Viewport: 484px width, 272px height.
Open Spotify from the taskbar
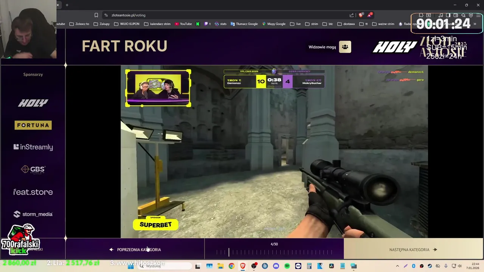point(287,266)
